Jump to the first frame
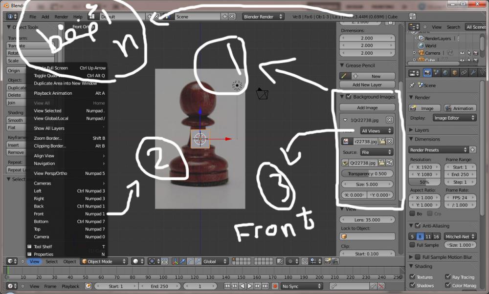Image resolution: width=489 pixels, height=294 pixels. pyautogui.click(x=227, y=286)
